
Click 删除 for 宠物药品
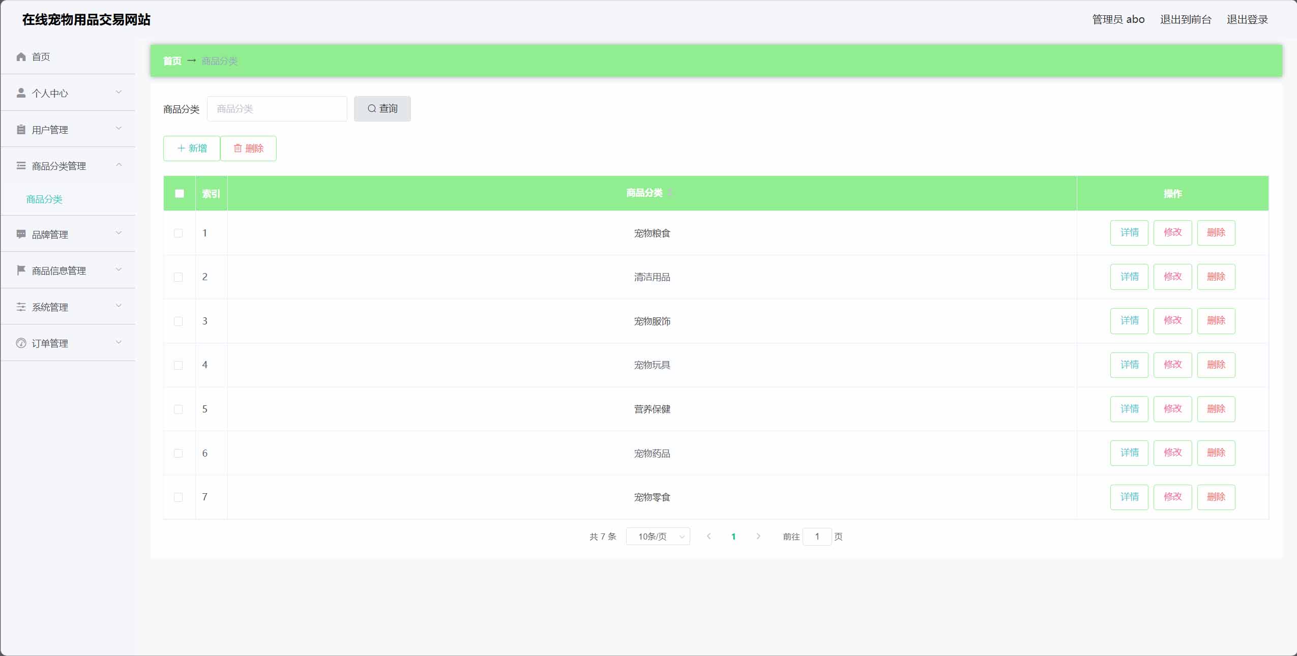click(x=1216, y=453)
